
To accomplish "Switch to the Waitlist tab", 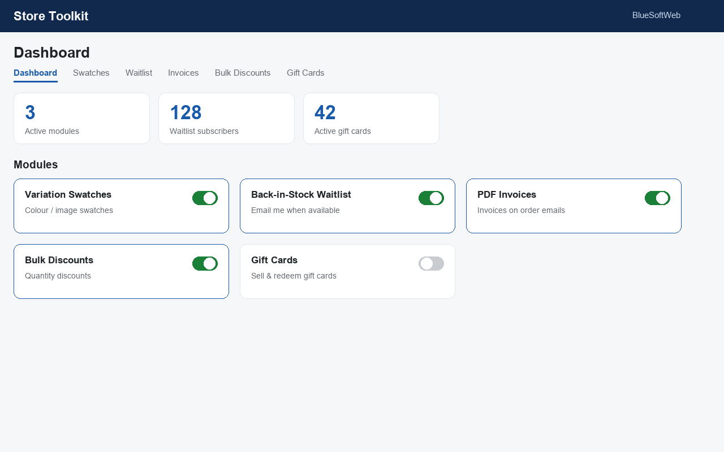I will tap(139, 73).
